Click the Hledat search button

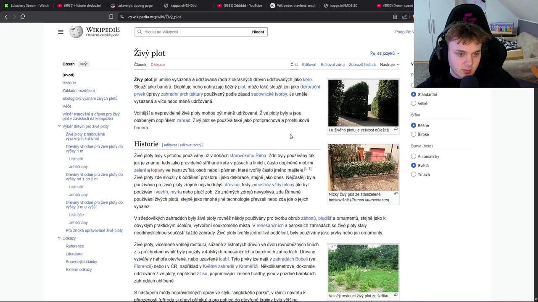point(258,32)
